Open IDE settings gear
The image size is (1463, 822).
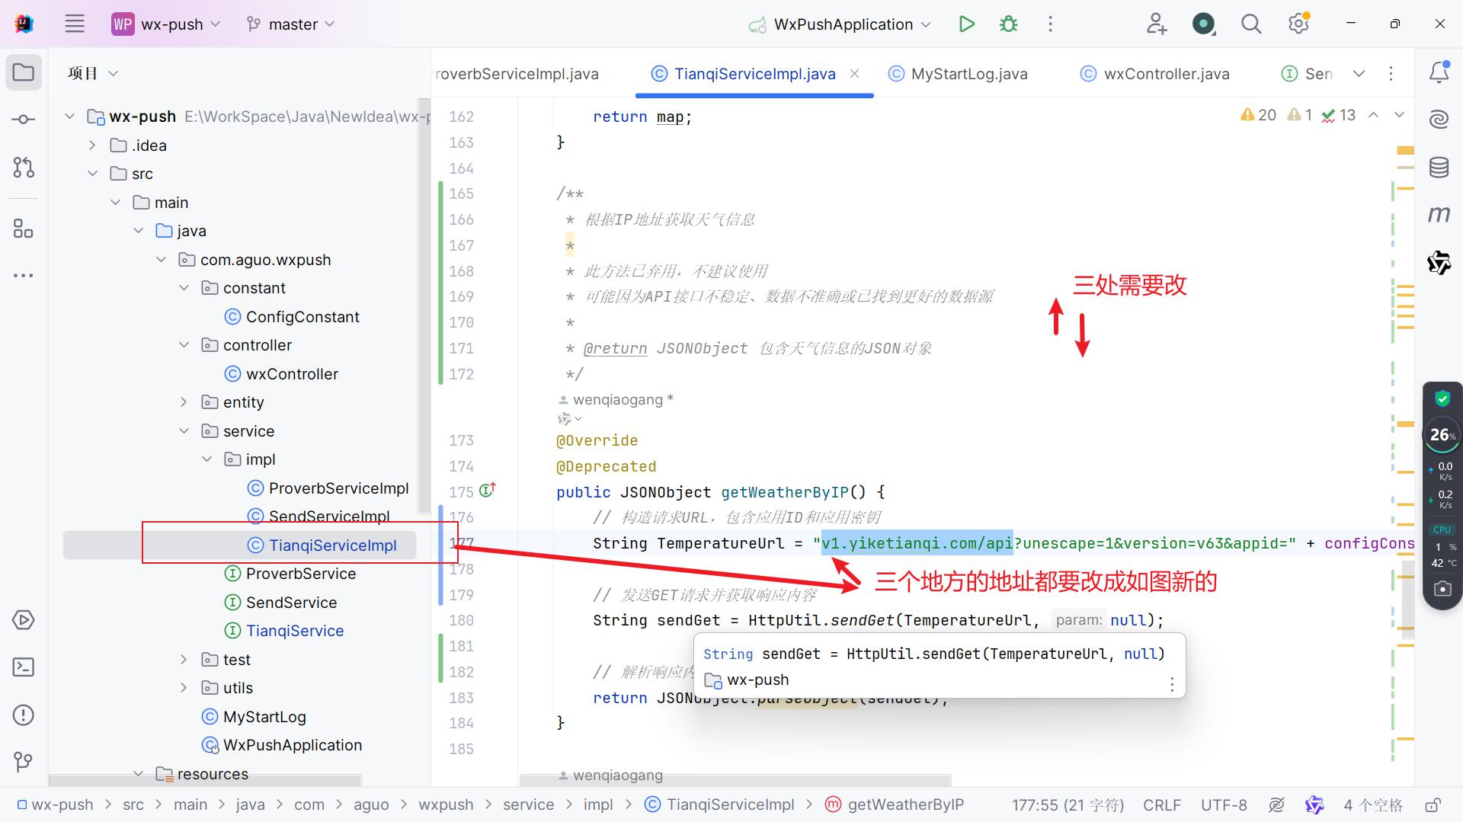click(1298, 24)
